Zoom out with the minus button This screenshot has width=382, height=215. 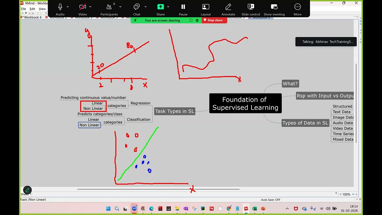[340, 194]
